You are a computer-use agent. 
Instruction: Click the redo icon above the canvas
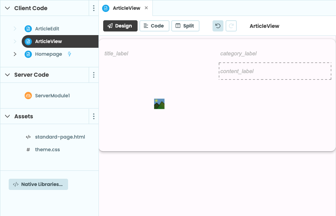[x=231, y=26]
